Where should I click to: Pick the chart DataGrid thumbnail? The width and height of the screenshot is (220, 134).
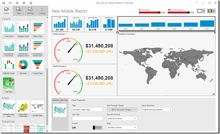(38, 128)
